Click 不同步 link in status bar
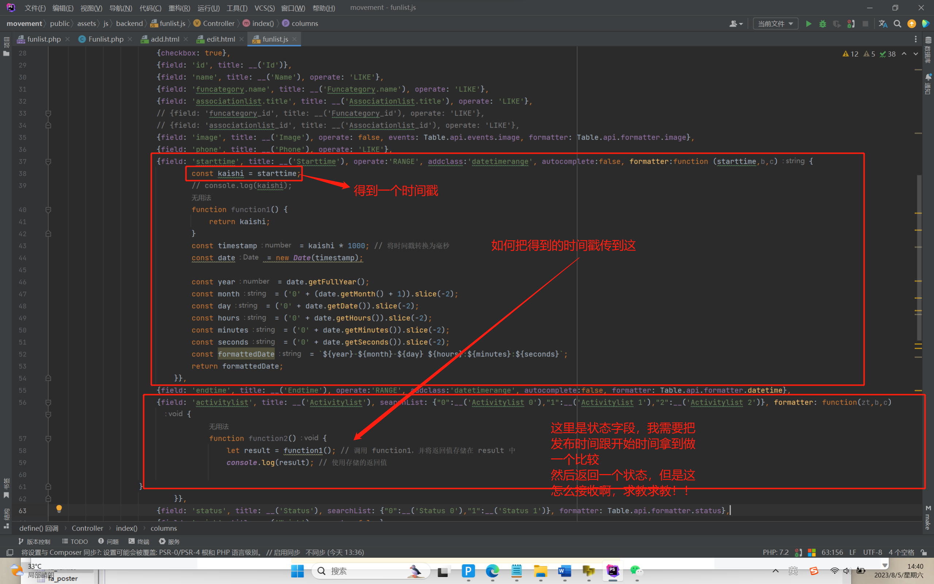The image size is (934, 584). [315, 552]
